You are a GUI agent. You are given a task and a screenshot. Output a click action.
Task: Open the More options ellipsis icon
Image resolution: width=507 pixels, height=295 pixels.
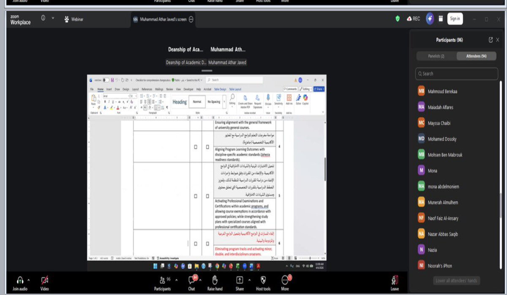pos(285,280)
